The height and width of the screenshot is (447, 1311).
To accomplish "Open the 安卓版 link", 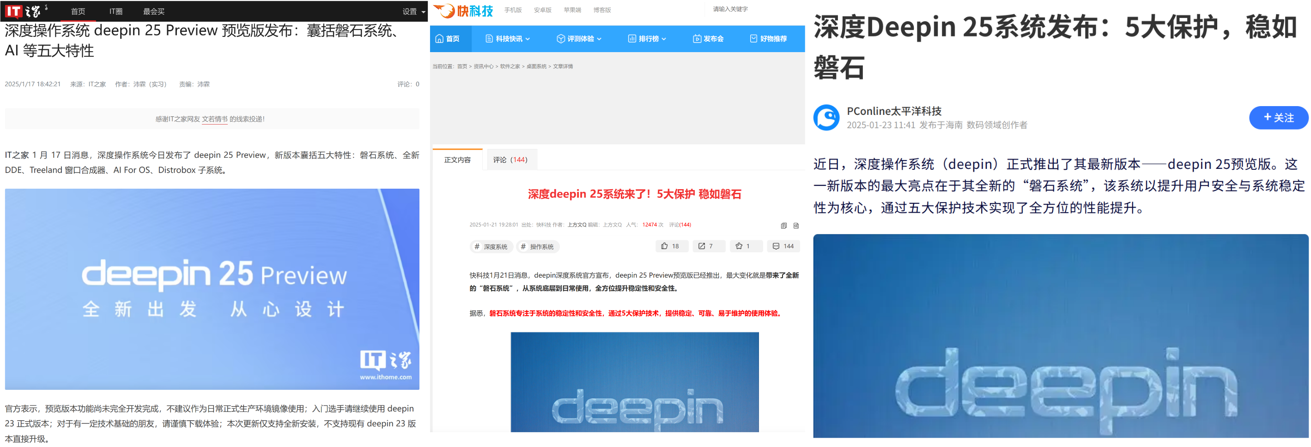I will 542,10.
